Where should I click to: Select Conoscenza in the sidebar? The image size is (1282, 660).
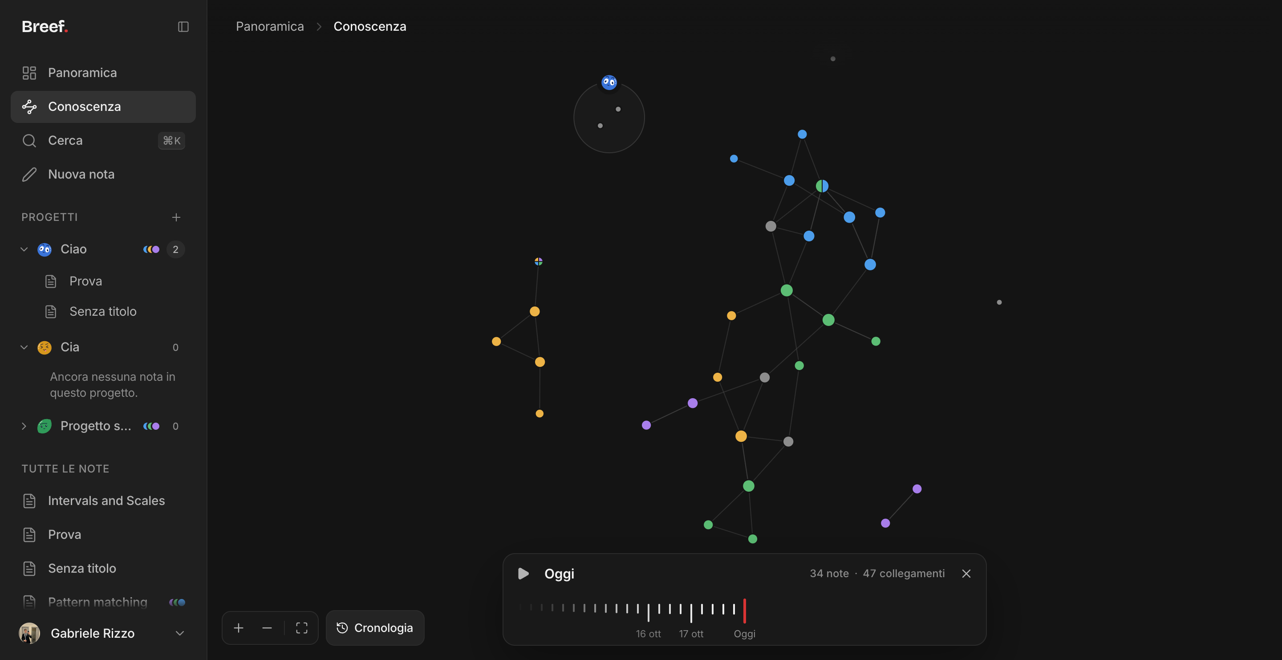103,106
